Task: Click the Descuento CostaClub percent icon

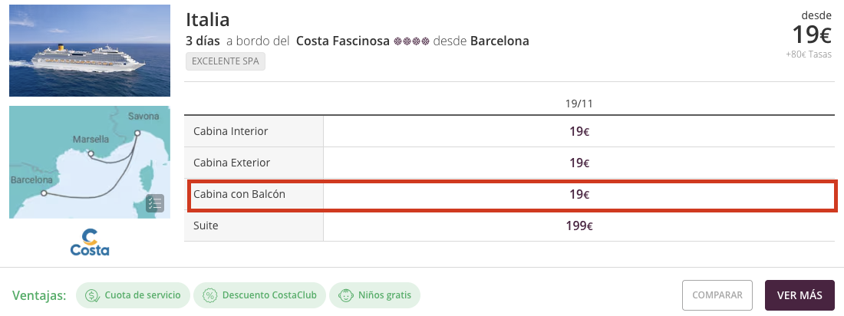Action: pos(209,295)
